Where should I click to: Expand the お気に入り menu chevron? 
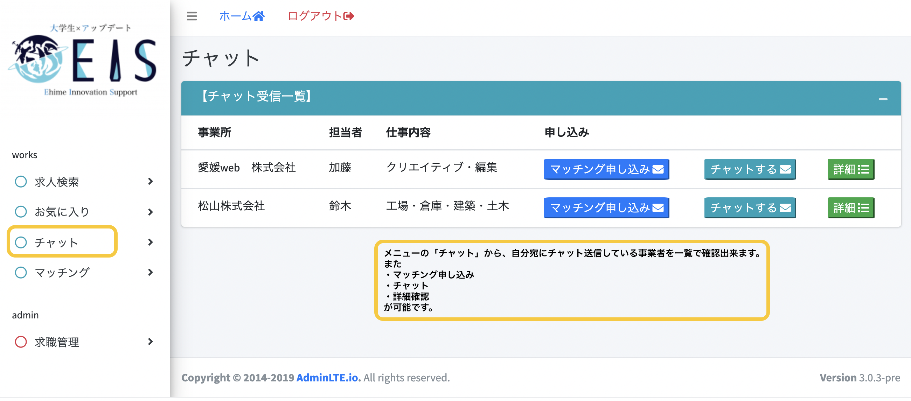151,212
